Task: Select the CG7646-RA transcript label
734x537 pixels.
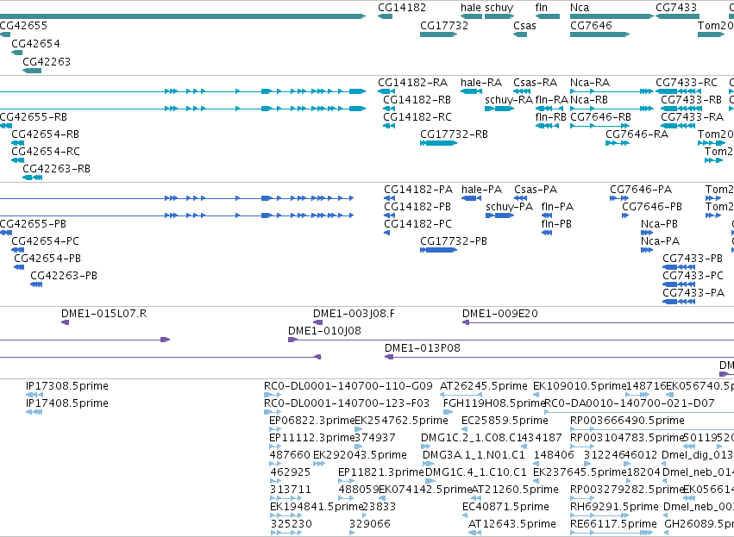Action: coord(637,134)
